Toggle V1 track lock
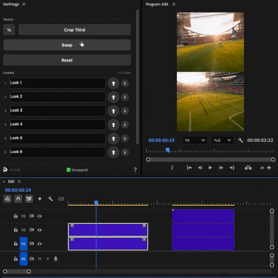 [x=16, y=244]
